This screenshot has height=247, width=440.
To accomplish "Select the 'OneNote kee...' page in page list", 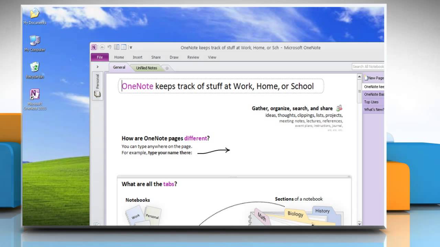I will (374, 87).
